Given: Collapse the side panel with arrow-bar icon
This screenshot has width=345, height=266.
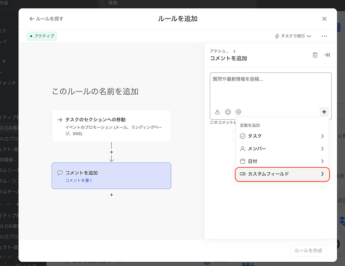Looking at the screenshot, I should click(x=327, y=55).
